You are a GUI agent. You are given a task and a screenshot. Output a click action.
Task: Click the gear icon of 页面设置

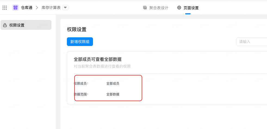(179, 8)
